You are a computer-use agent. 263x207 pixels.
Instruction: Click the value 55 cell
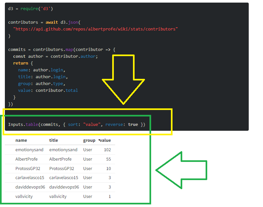[x=109, y=159]
